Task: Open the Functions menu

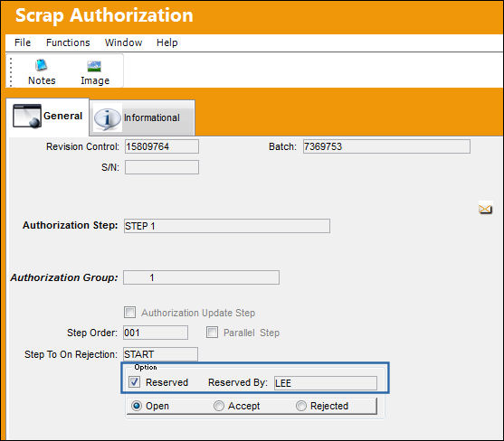Action: click(x=68, y=42)
